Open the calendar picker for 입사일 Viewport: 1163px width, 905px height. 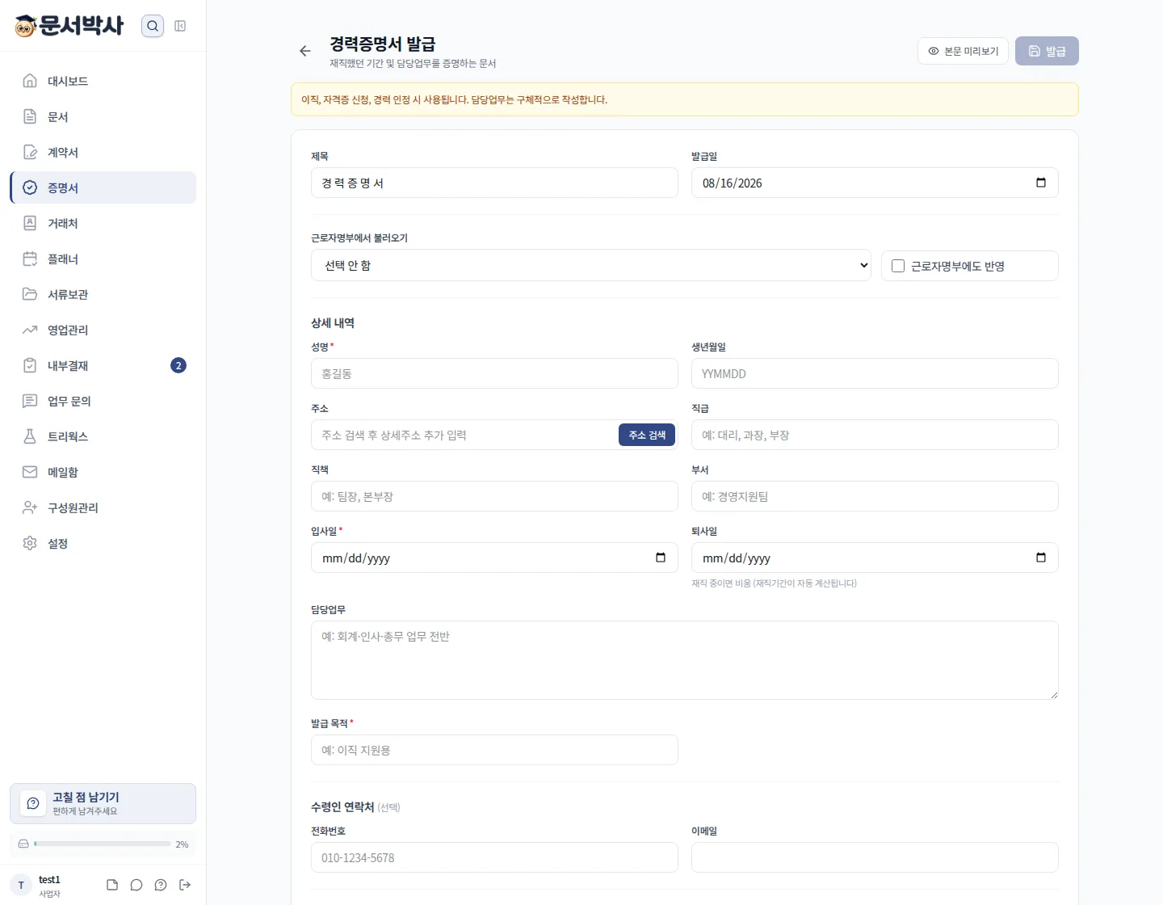click(x=661, y=558)
